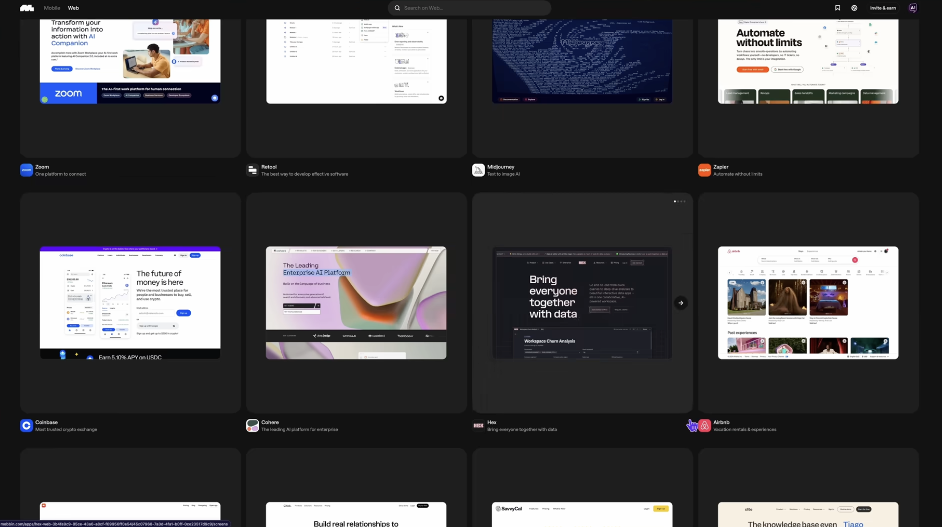Click the 'Coinbase' app name link
This screenshot has height=527, width=942.
click(46, 422)
